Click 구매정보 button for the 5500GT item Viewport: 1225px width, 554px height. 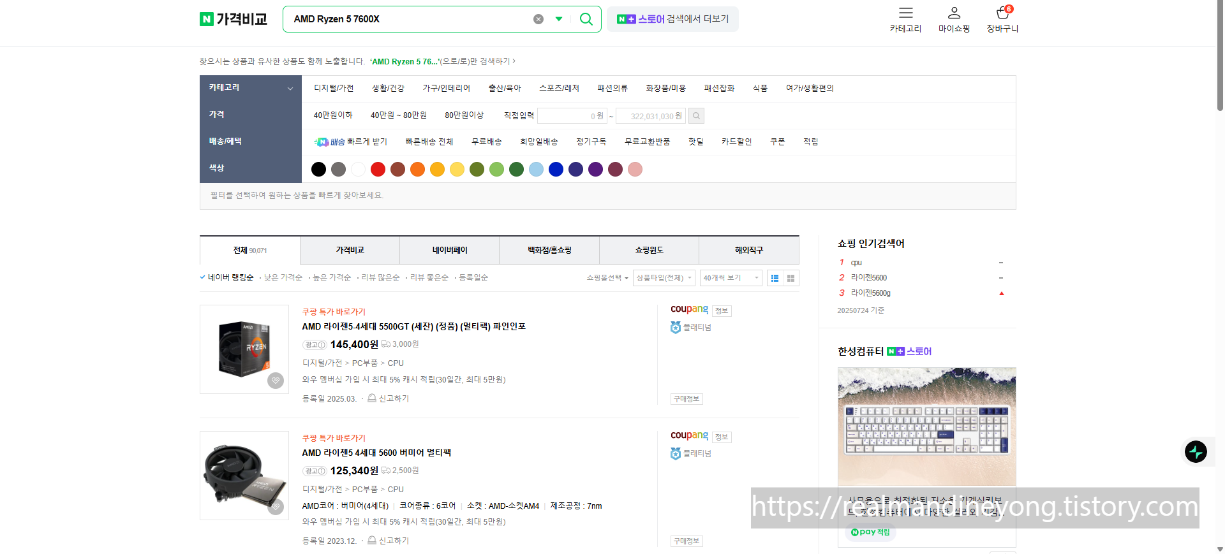coord(687,399)
